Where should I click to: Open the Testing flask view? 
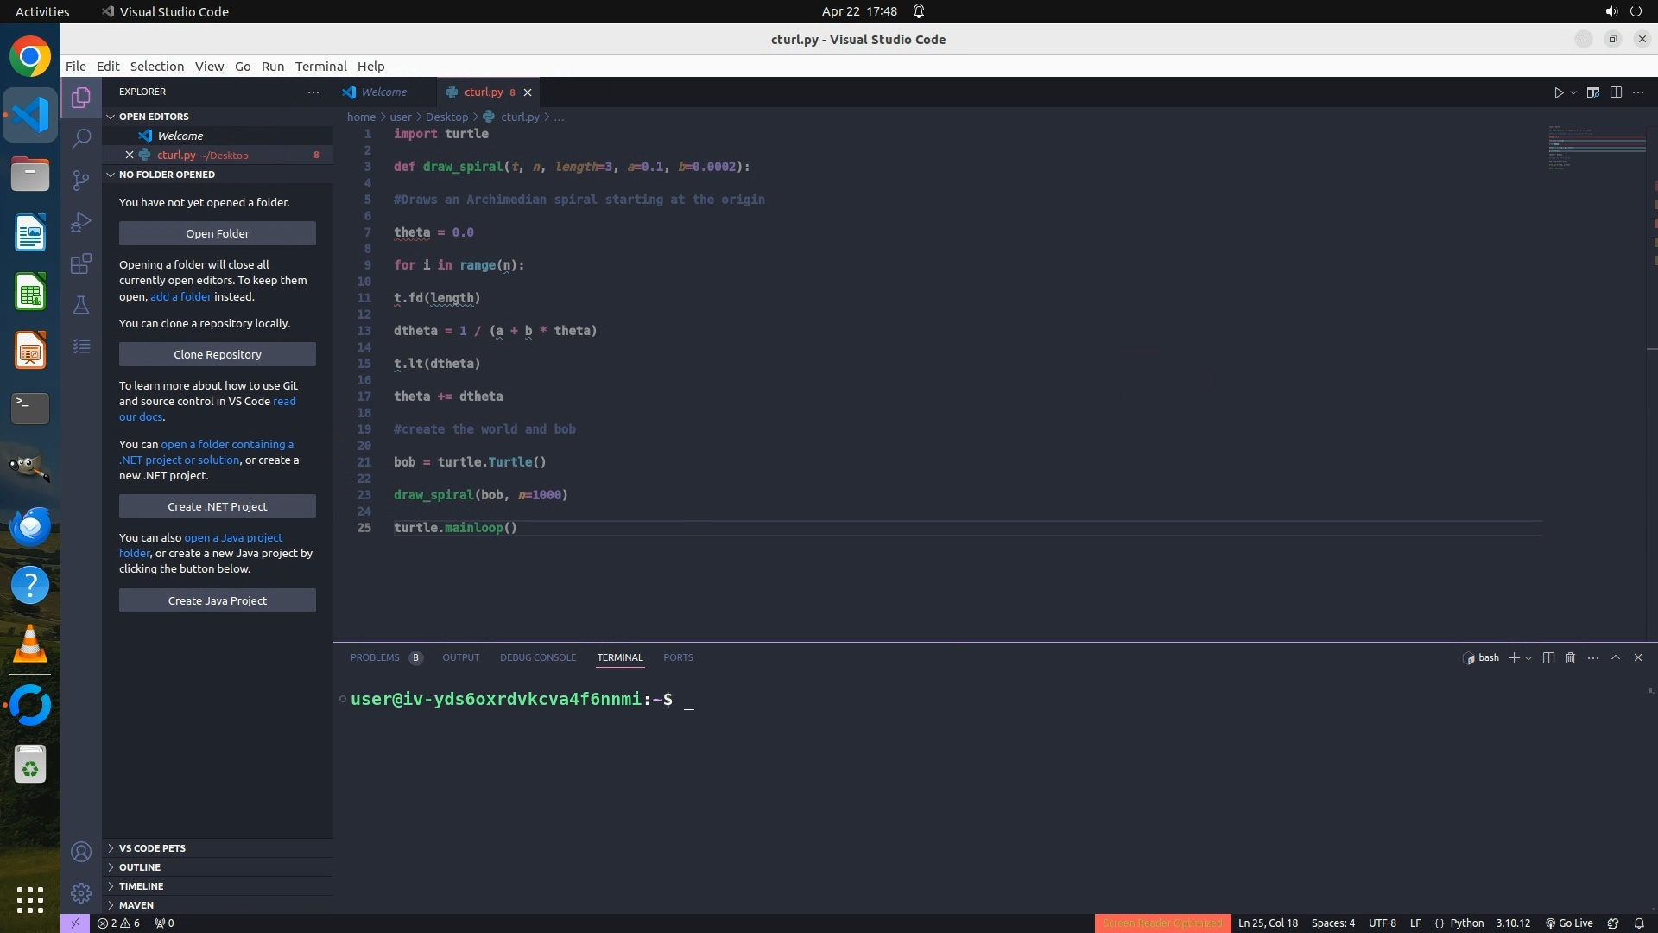(x=81, y=305)
